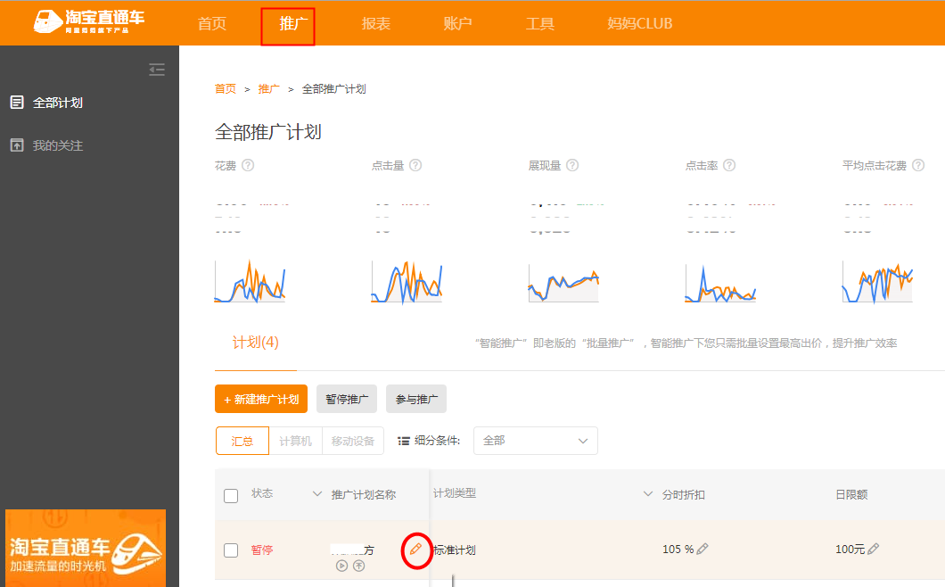Edit the 105% time discount pencil icon

[703, 550]
